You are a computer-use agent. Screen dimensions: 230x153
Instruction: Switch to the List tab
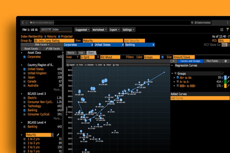[x=81, y=53]
